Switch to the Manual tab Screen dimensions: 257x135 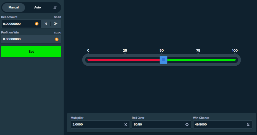(x=14, y=7)
